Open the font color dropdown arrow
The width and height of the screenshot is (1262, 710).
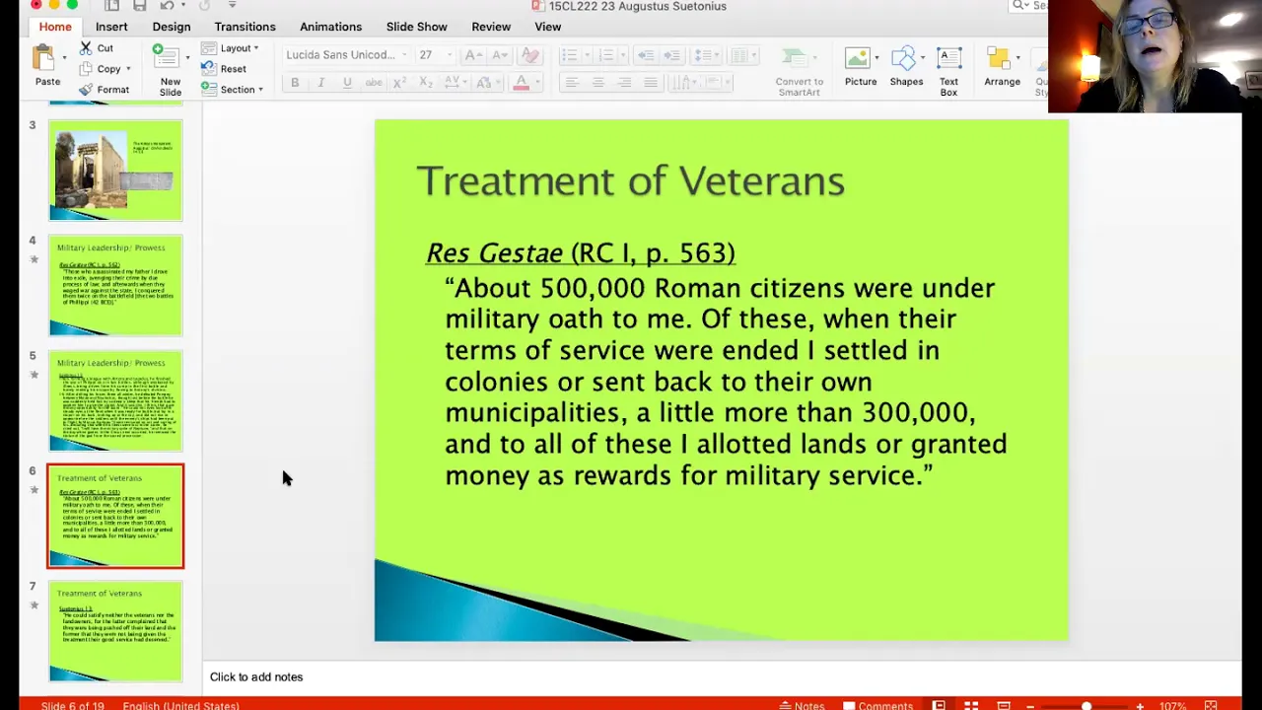[538, 83]
